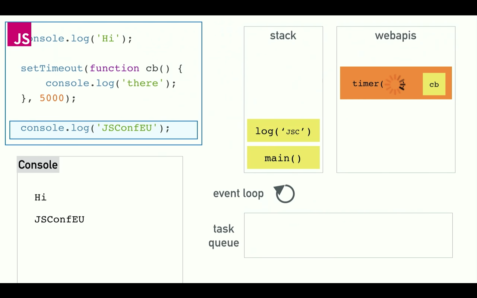Click the Hi line in the console output
Screen dimensions: 477x298
point(40,197)
